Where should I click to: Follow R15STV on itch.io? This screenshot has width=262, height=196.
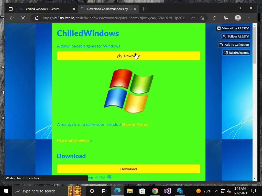[236, 36]
